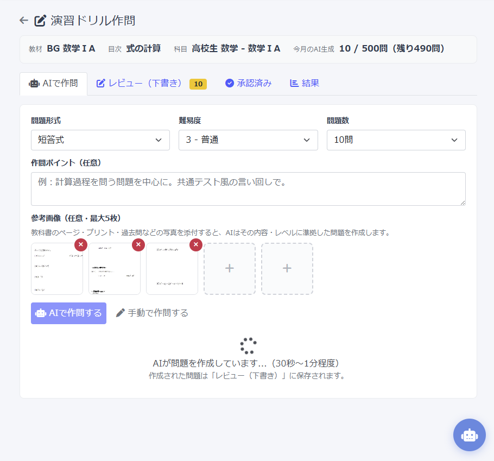Go back using the left arrow icon
The height and width of the screenshot is (461, 494).
pyautogui.click(x=24, y=21)
